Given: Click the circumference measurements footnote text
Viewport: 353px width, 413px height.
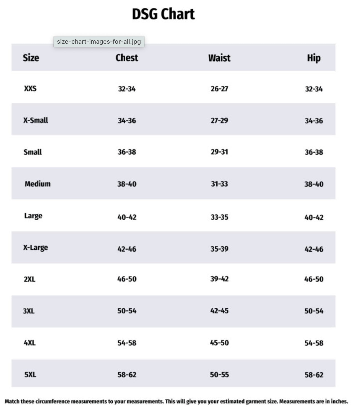Looking at the screenshot, I should tap(176, 401).
